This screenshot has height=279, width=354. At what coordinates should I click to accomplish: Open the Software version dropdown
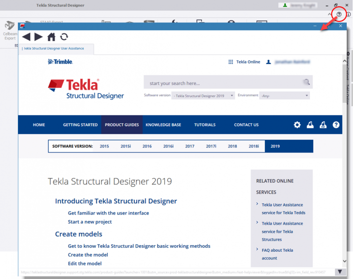pos(203,96)
